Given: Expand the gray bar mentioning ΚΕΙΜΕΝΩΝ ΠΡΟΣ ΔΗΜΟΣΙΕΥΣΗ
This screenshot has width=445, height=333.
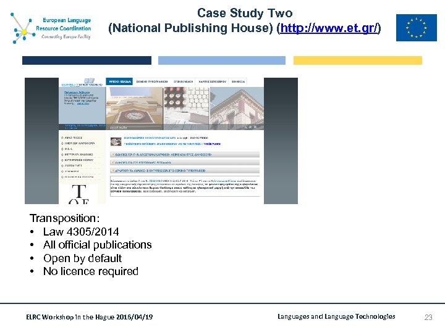Looking at the screenshot, I should (185, 155).
